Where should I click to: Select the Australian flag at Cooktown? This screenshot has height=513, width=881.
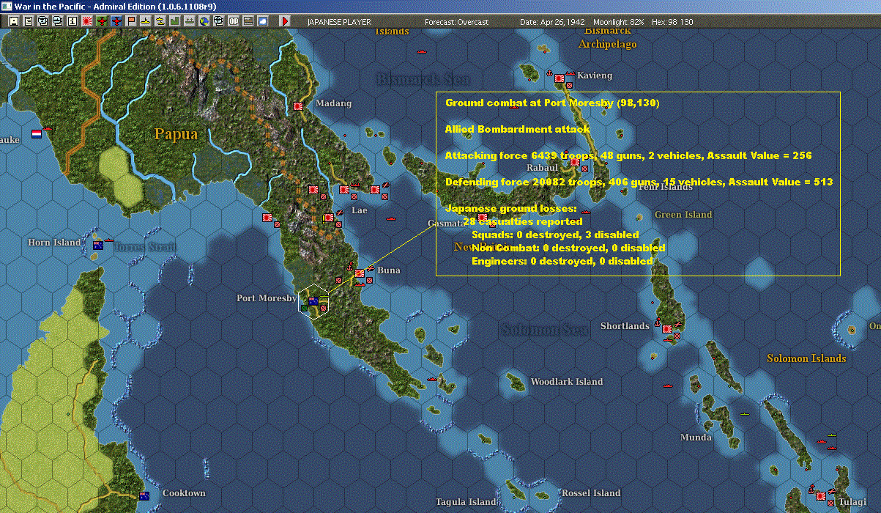tap(144, 496)
